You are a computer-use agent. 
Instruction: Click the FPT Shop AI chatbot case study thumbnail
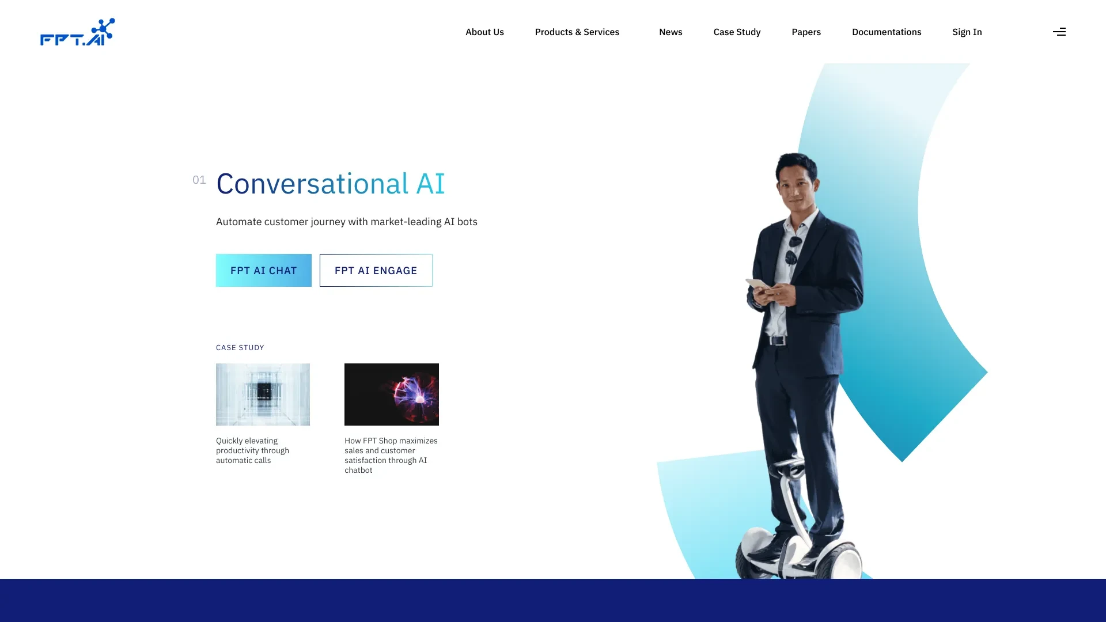coord(391,394)
